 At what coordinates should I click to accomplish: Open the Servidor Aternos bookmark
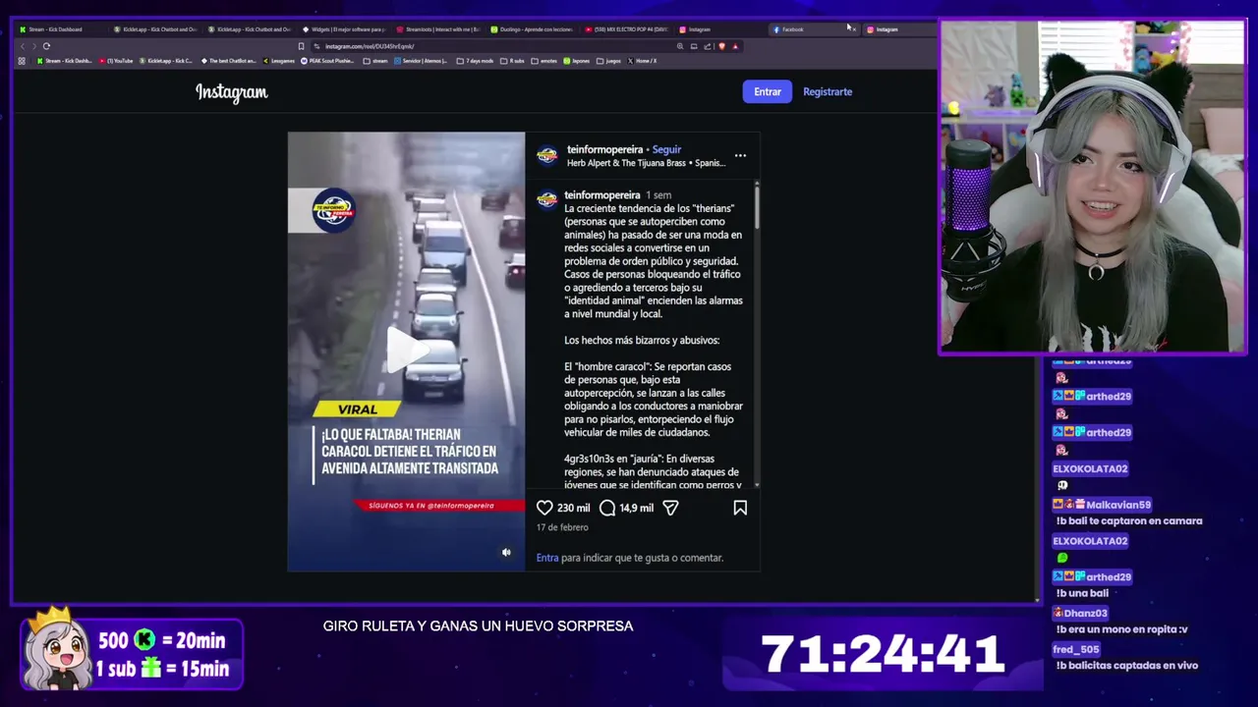click(421, 61)
